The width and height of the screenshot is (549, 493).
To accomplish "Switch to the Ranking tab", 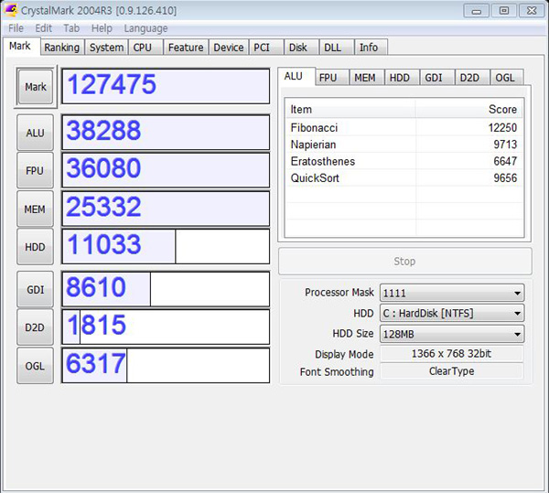I will tap(61, 48).
